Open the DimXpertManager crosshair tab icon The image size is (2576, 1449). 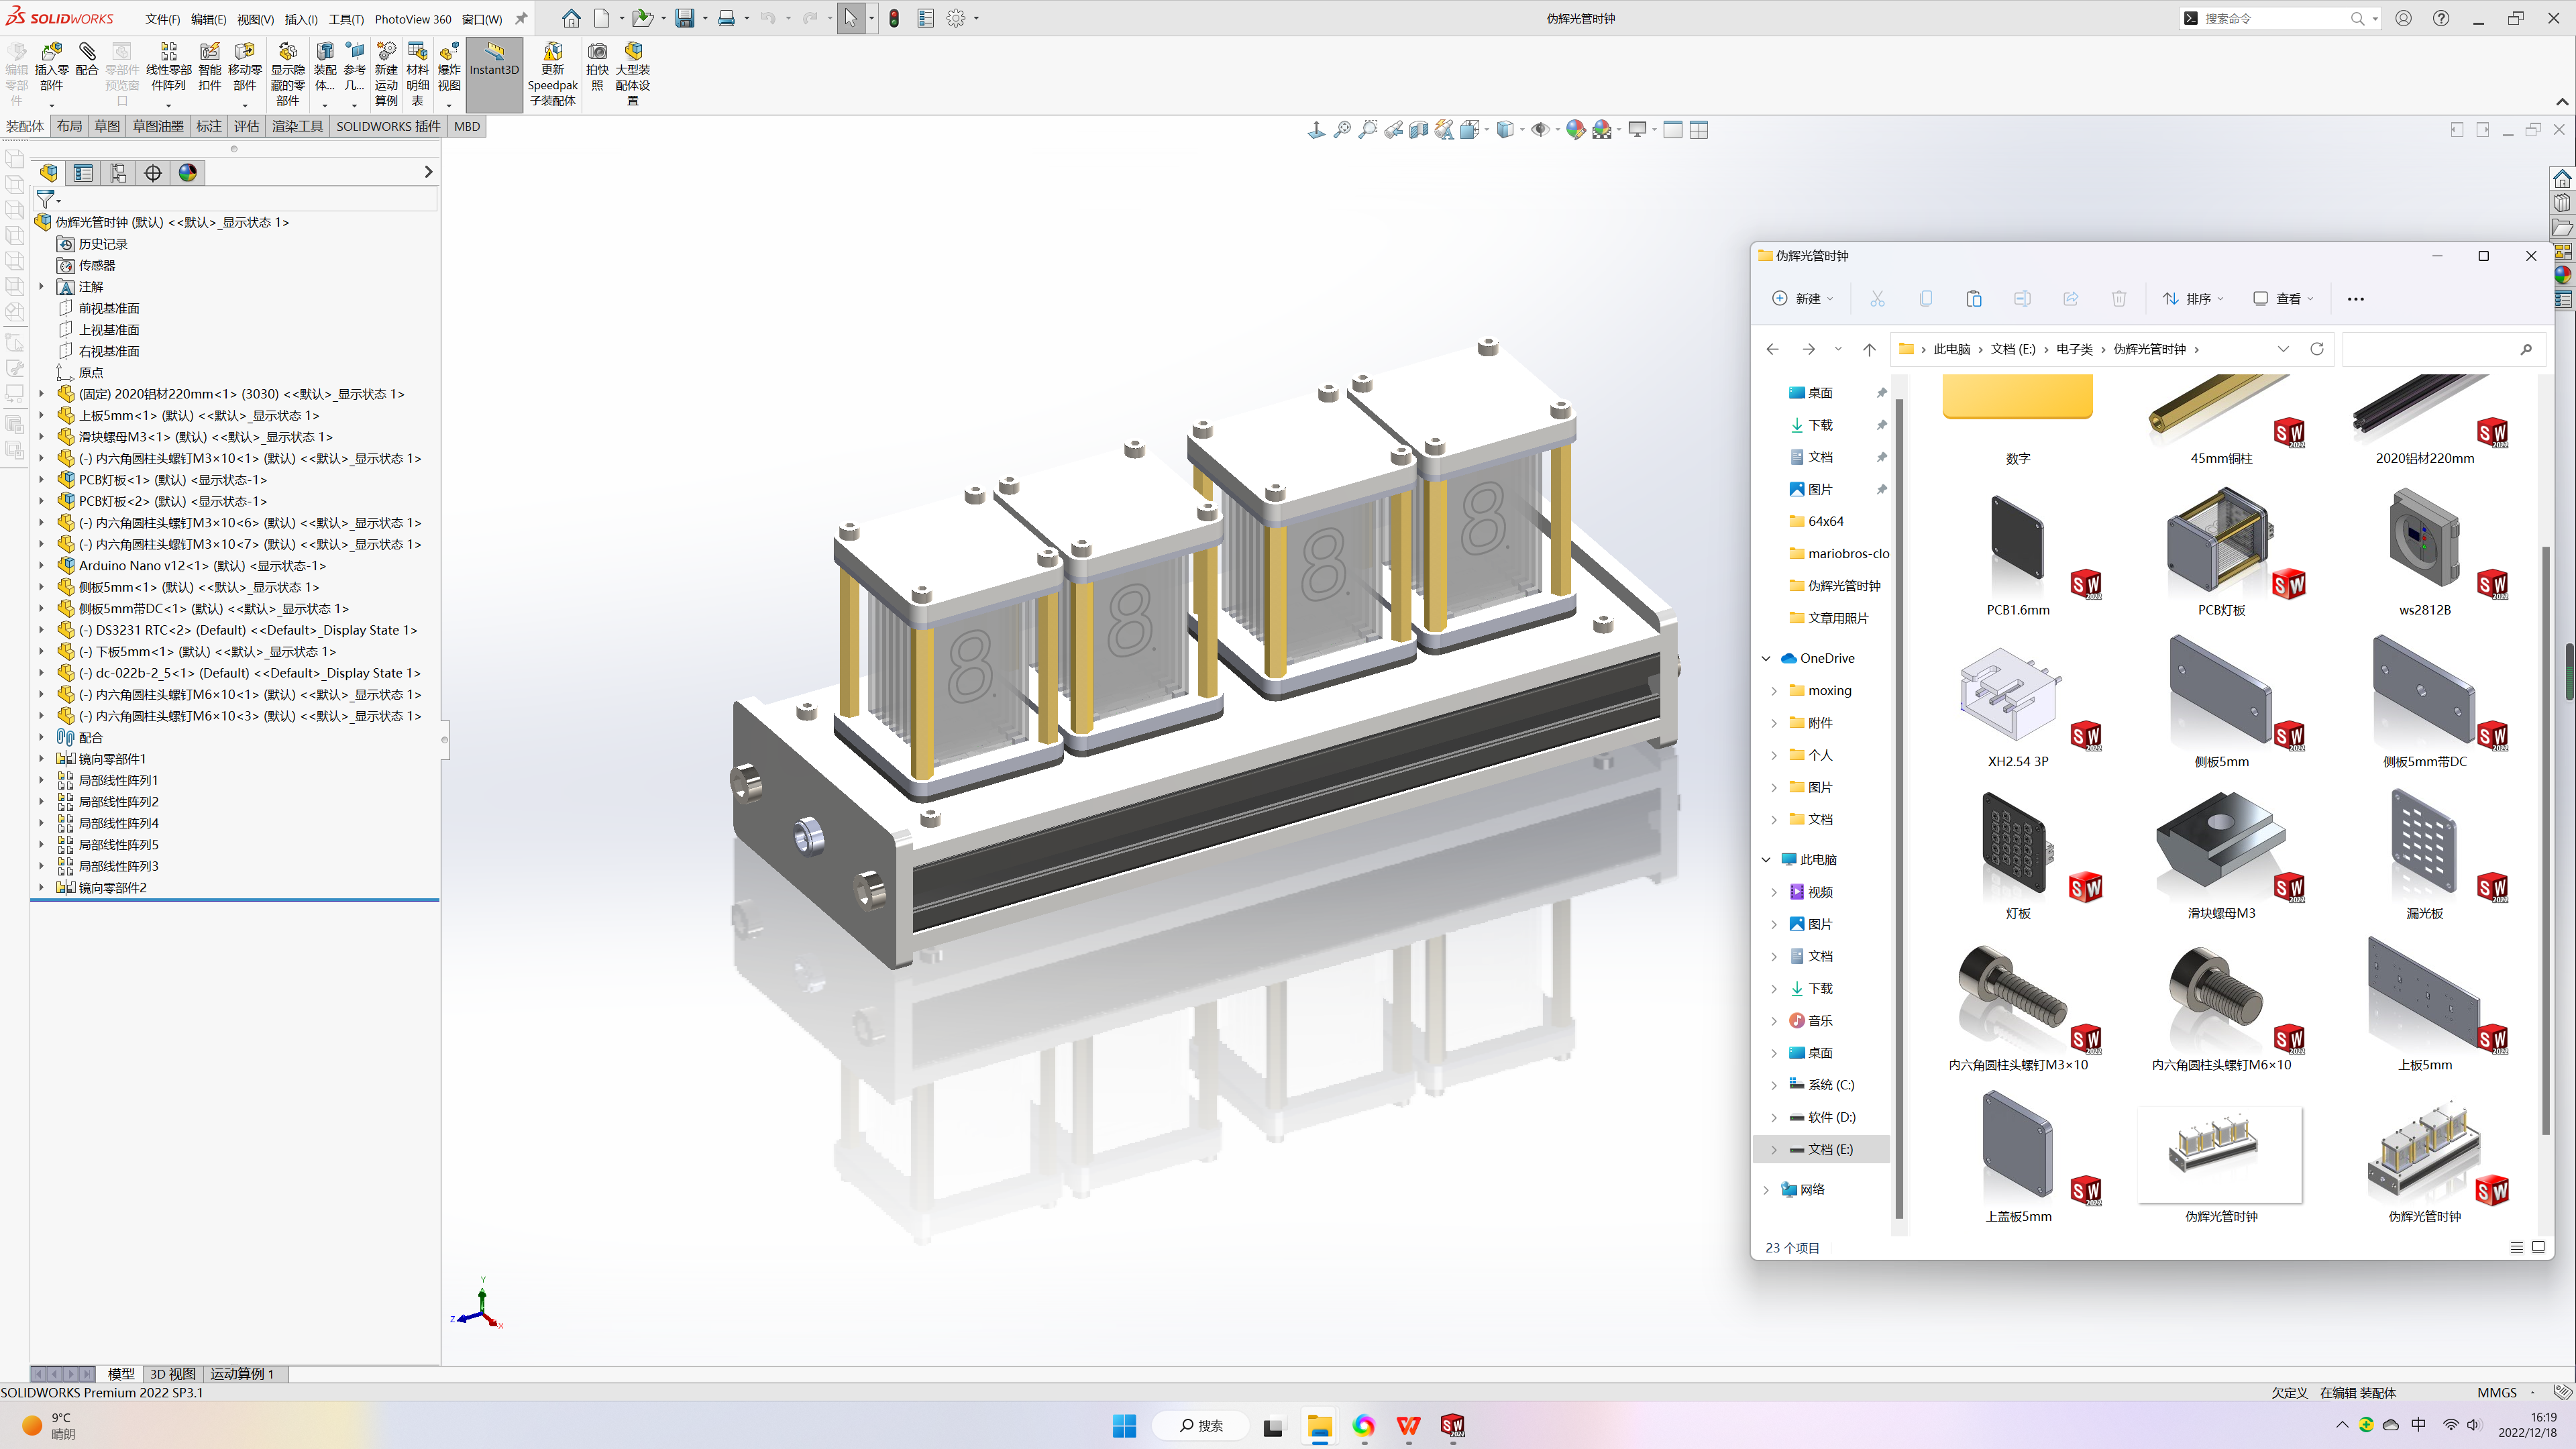[x=153, y=173]
